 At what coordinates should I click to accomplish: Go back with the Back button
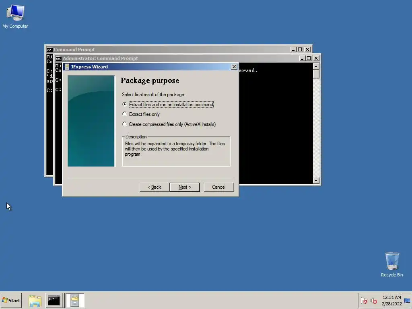[x=154, y=187]
